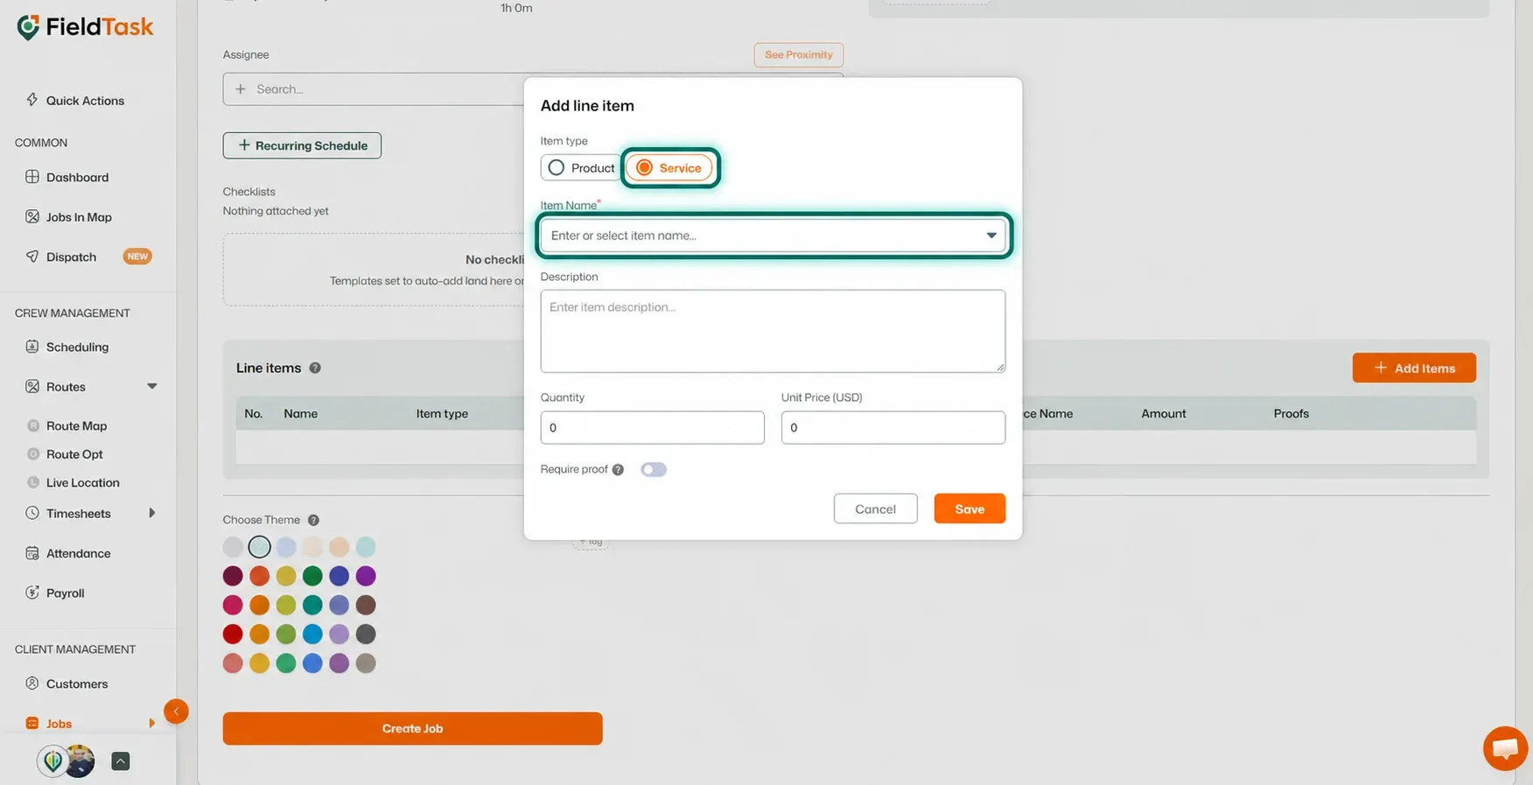Click the Jobs In Map icon
1533x785 pixels.
point(32,216)
